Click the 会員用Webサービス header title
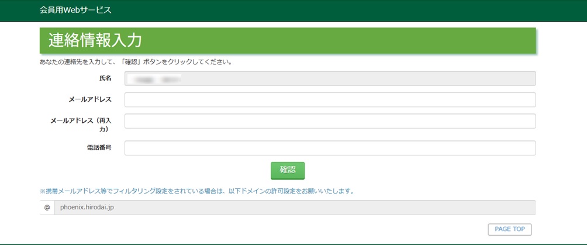The image size is (587, 245). (x=75, y=10)
